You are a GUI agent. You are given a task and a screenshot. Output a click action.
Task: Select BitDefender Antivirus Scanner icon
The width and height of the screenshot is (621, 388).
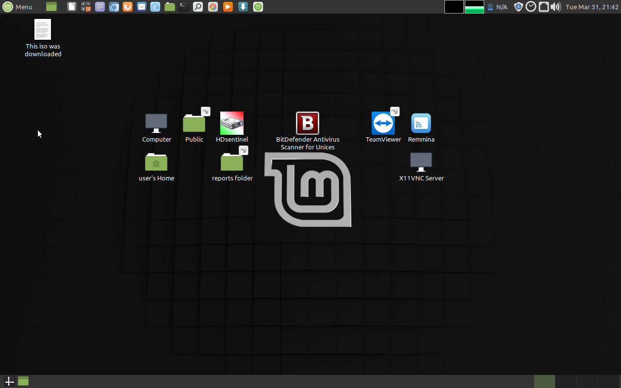[308, 131]
